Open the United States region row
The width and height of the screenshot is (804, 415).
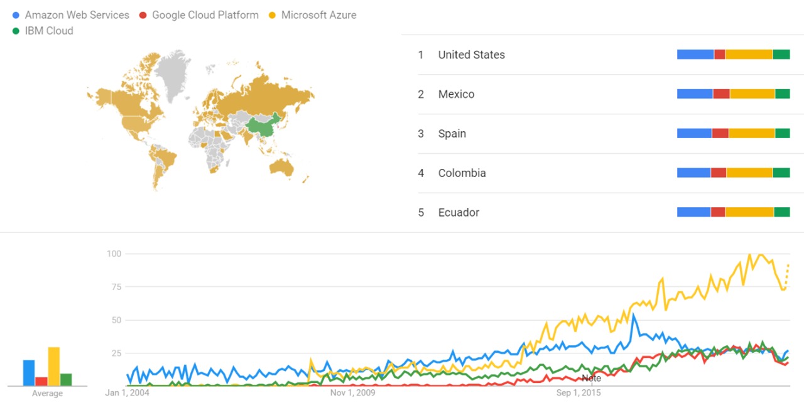471,55
